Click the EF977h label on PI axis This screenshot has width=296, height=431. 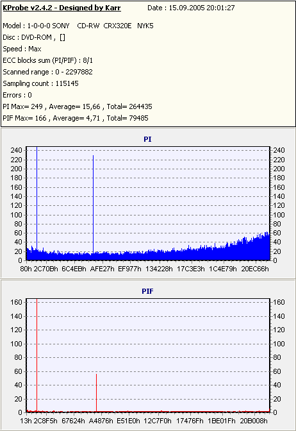[129, 269]
